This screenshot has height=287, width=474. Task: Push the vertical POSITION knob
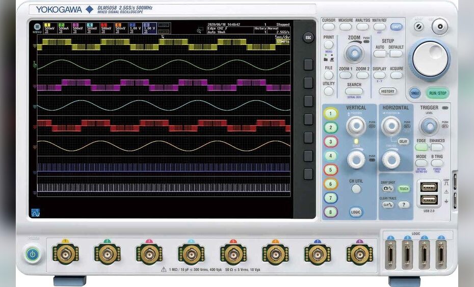pyautogui.click(x=356, y=125)
